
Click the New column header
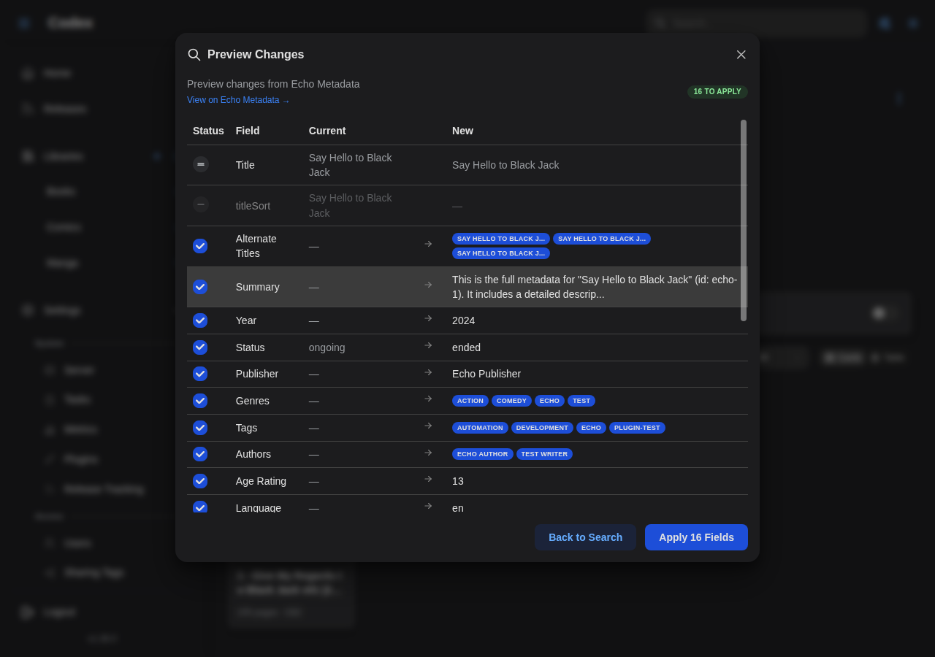pos(462,131)
